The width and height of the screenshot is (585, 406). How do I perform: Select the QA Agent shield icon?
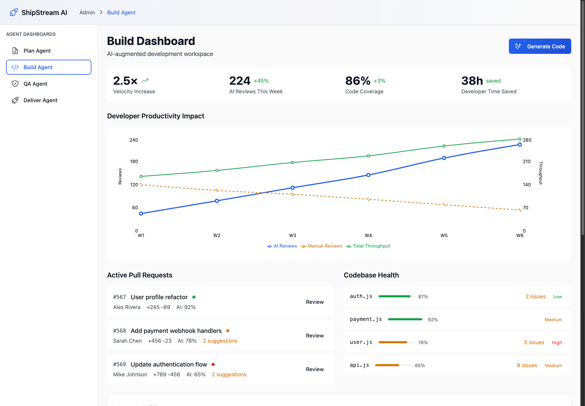15,84
